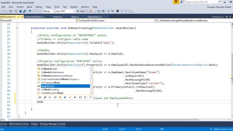The image size is (233, 131).
Task: Toggle the Locals and Parameters IntelliSense filter
Action: click(x=40, y=97)
